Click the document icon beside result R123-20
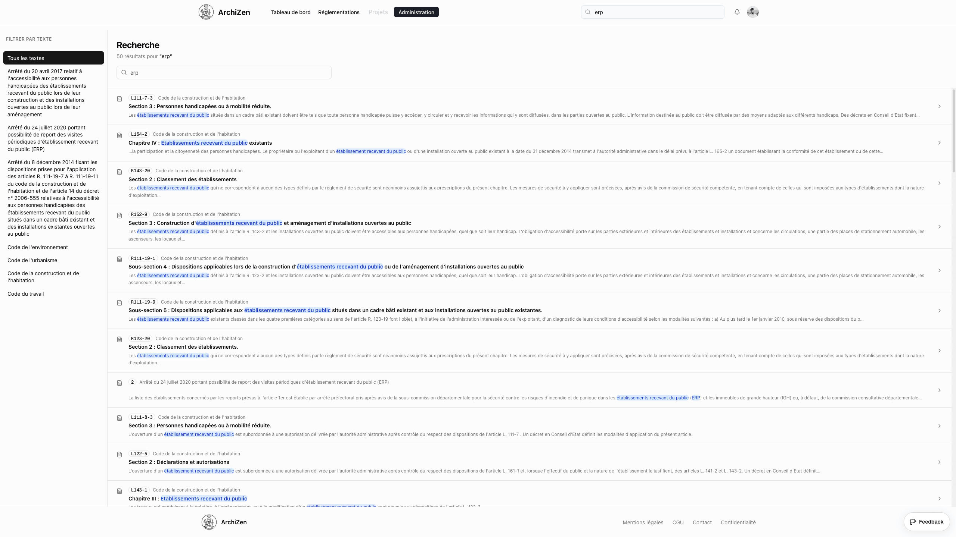Viewport: 956px width, 537px height. point(119,339)
